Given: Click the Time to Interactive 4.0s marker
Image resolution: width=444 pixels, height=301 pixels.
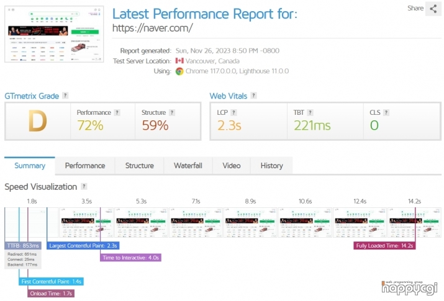Looking at the screenshot, I should (130, 258).
